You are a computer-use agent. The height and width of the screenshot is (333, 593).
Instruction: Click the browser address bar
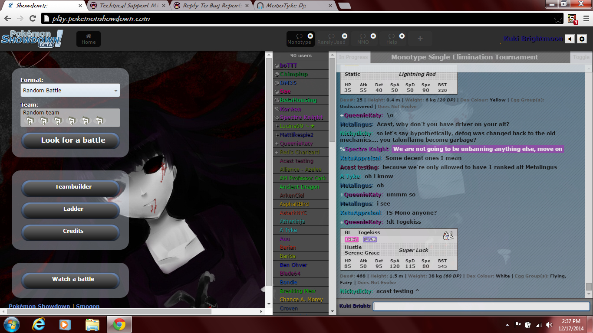click(303, 19)
